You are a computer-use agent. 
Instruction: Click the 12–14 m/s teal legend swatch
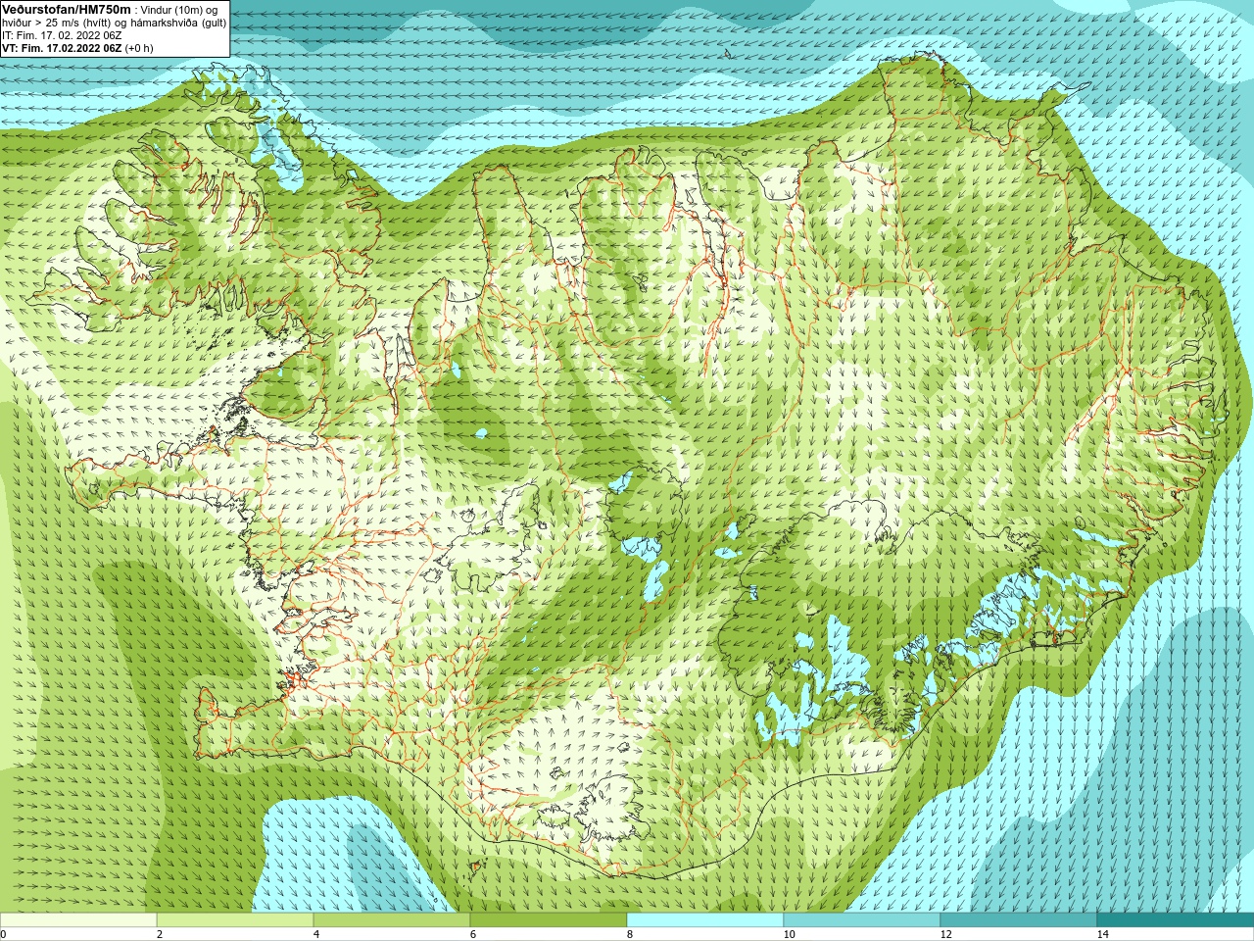[1019, 920]
